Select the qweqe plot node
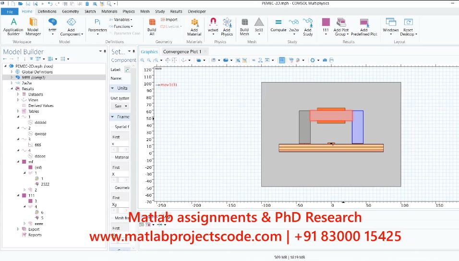459x261 pixels. [40, 134]
